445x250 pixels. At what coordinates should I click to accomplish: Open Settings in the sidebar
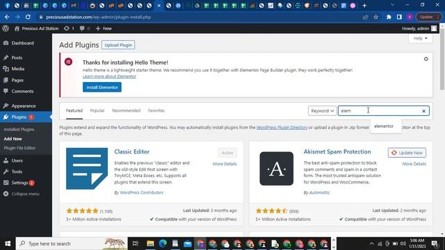point(19,183)
